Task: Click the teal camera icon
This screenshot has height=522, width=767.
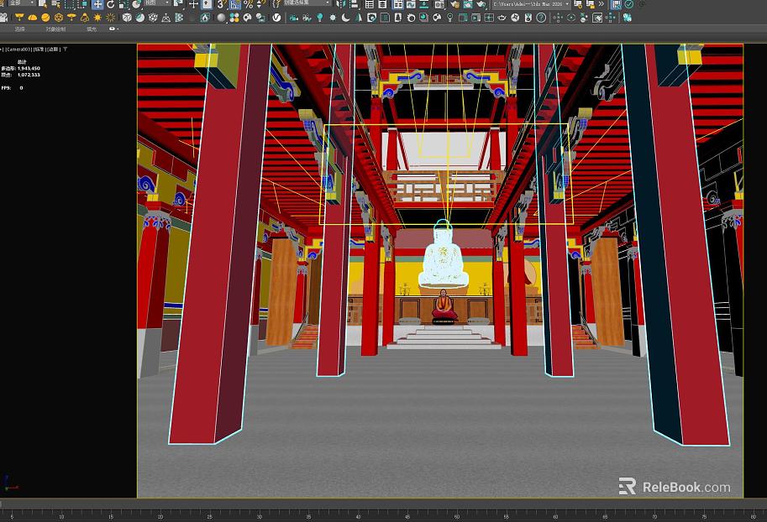Action: coord(293,18)
